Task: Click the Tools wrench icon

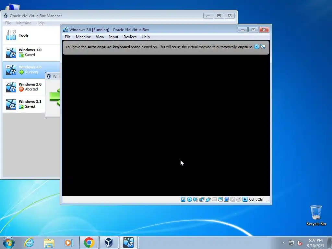Action: (11, 35)
